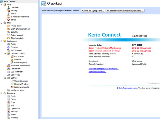Click the Návrh na vylepšení button

point(93,10)
